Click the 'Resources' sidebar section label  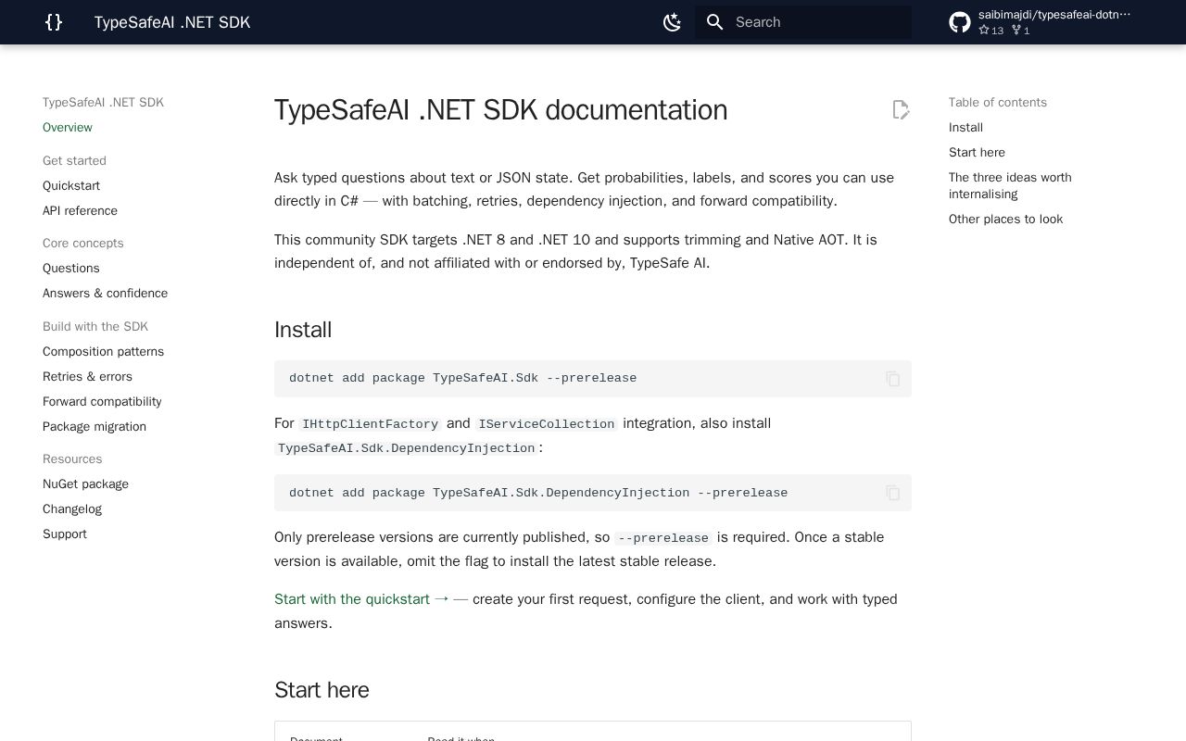click(72, 459)
